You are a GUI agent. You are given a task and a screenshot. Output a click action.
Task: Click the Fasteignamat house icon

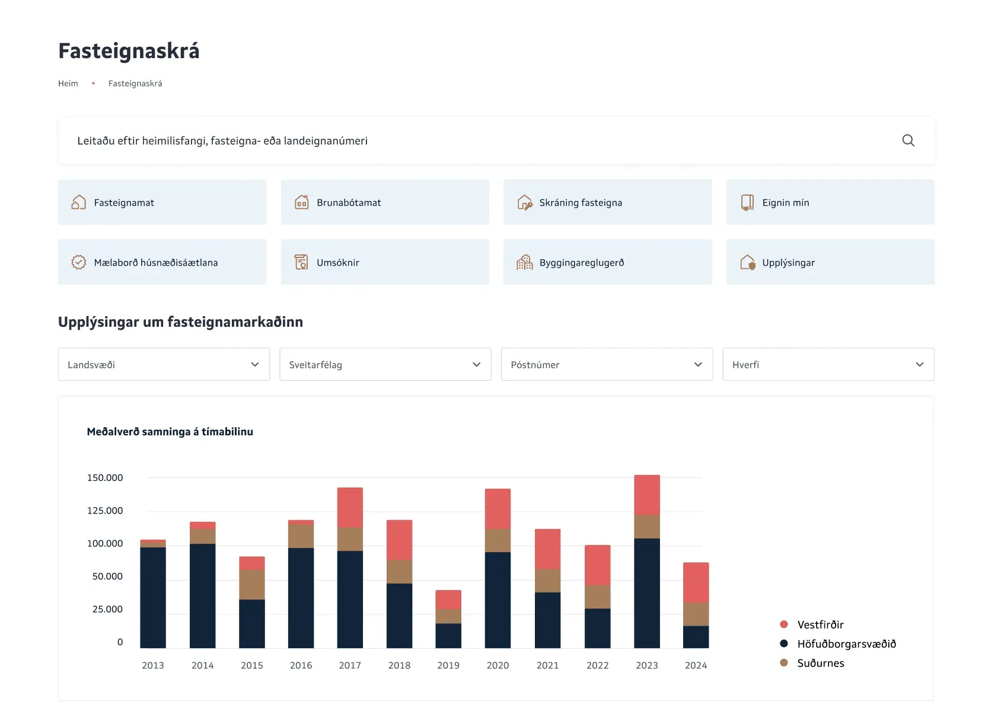pos(79,202)
